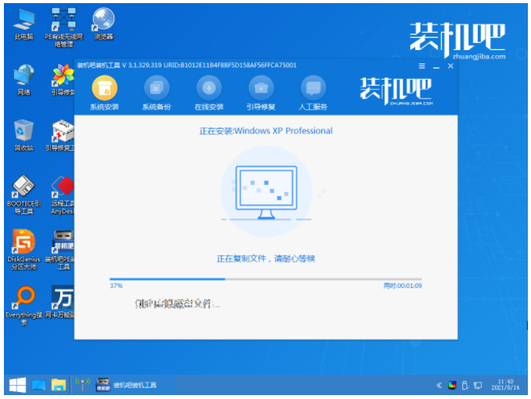Open the hamburger menu in title bar
This screenshot has height=399, width=531.
click(x=422, y=66)
